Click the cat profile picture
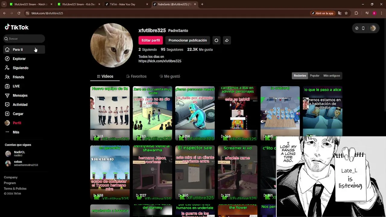The height and width of the screenshot is (217, 386). [x=112, y=45]
